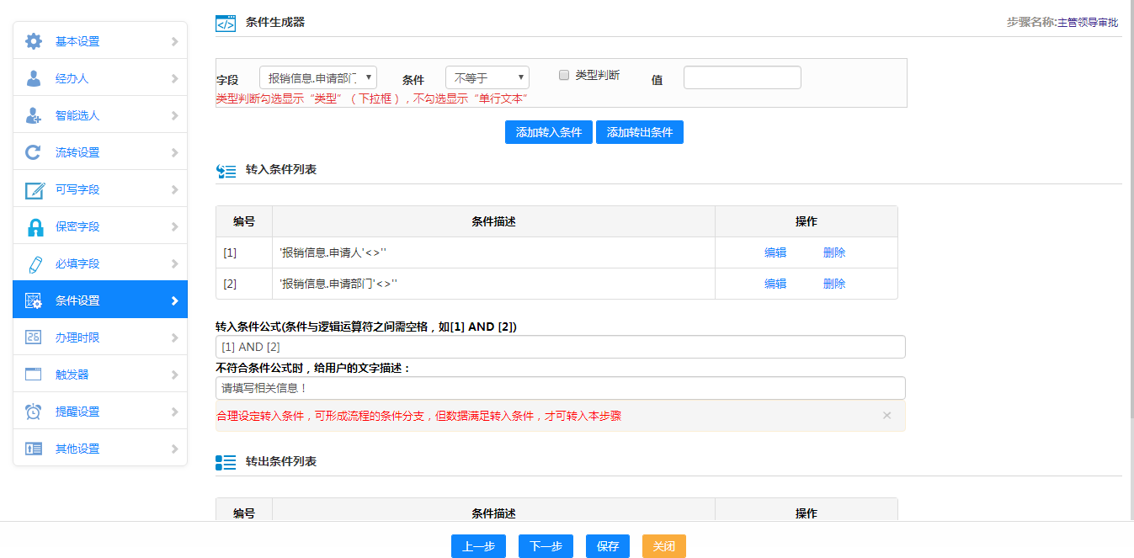Click 删除 link for condition [2]
The height and width of the screenshot is (558, 1134).
tap(834, 284)
